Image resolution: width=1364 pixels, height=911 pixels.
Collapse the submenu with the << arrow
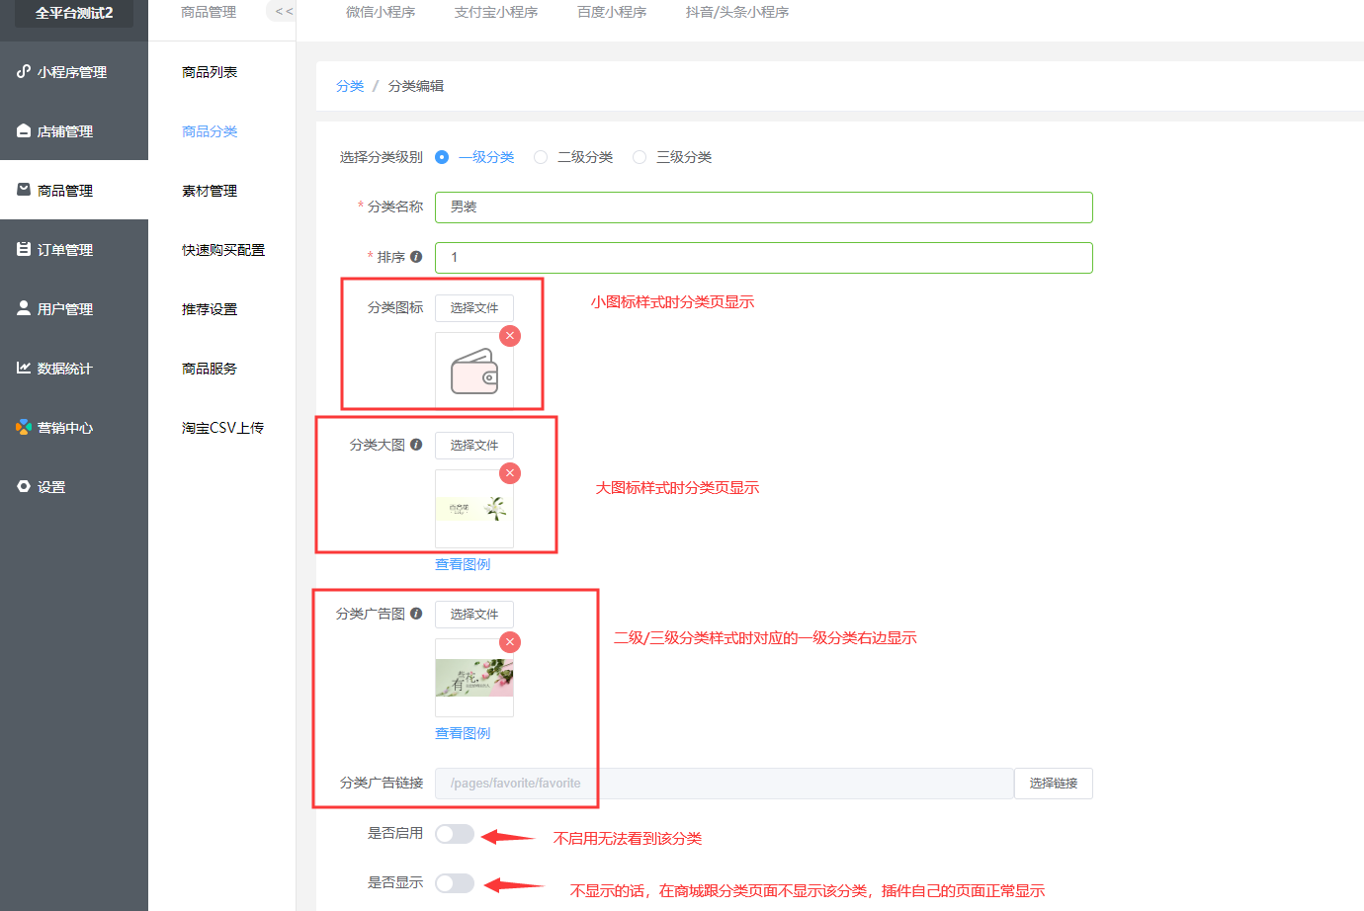pyautogui.click(x=284, y=12)
